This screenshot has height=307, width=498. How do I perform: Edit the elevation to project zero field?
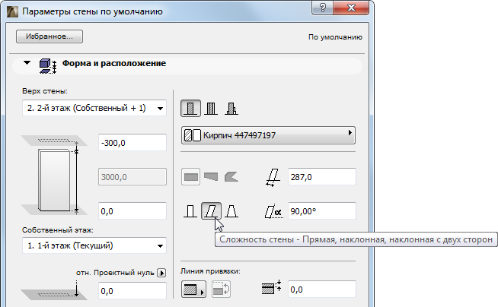tap(132, 291)
